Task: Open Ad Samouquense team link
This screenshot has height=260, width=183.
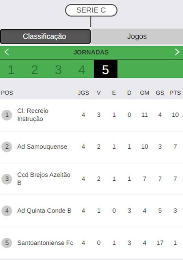Action: point(42,146)
